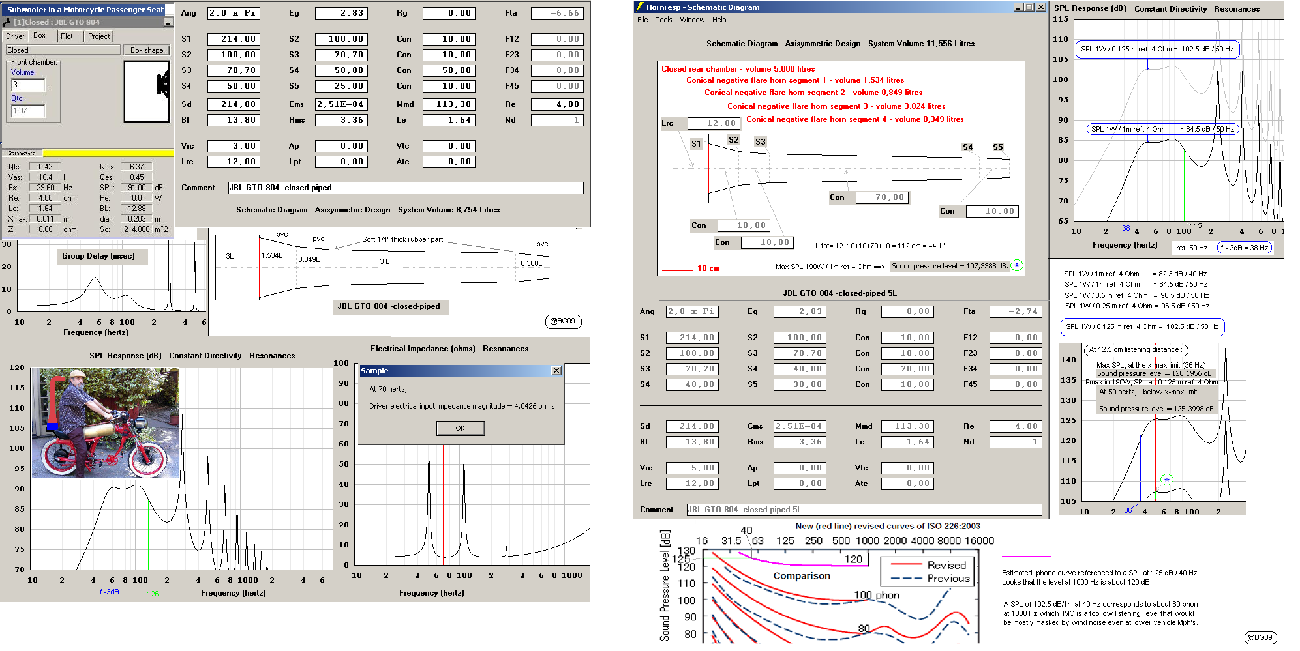The image size is (1300, 651).
Task: Click the left Eg field 2,83
Action: point(341,13)
